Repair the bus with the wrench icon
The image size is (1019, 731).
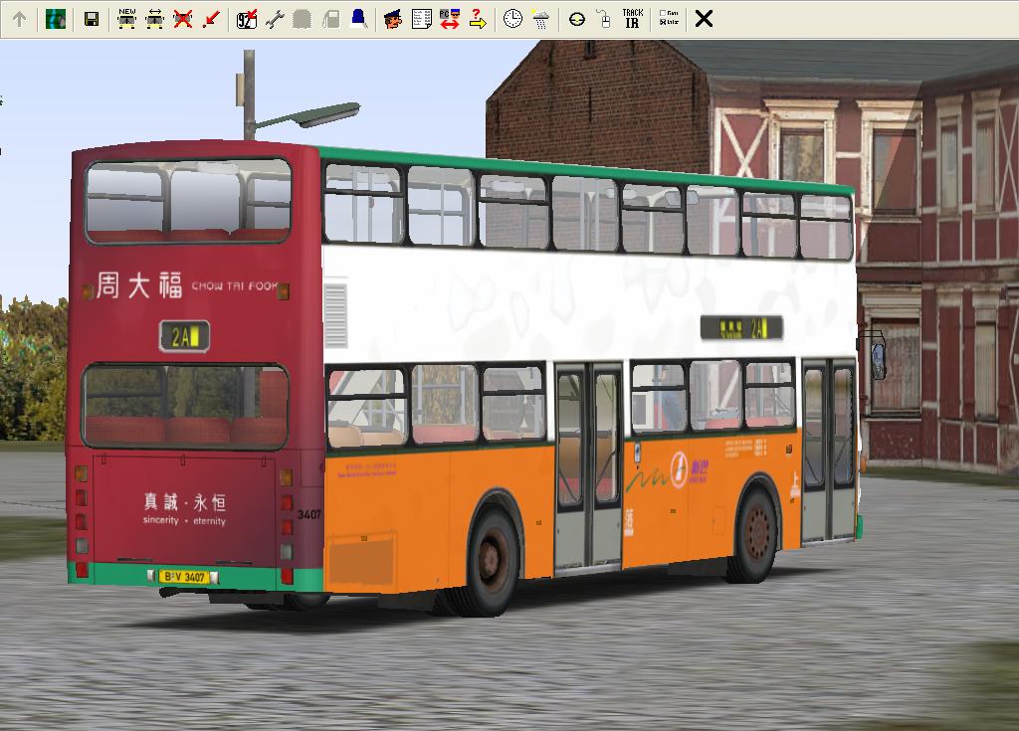pos(275,20)
